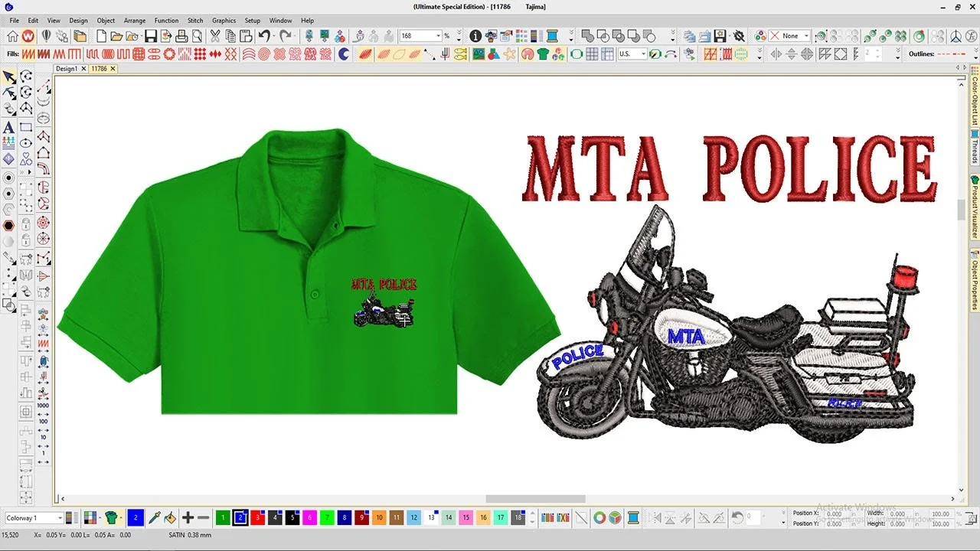Click the blue crescent moon icon
980x551 pixels.
pos(344,54)
